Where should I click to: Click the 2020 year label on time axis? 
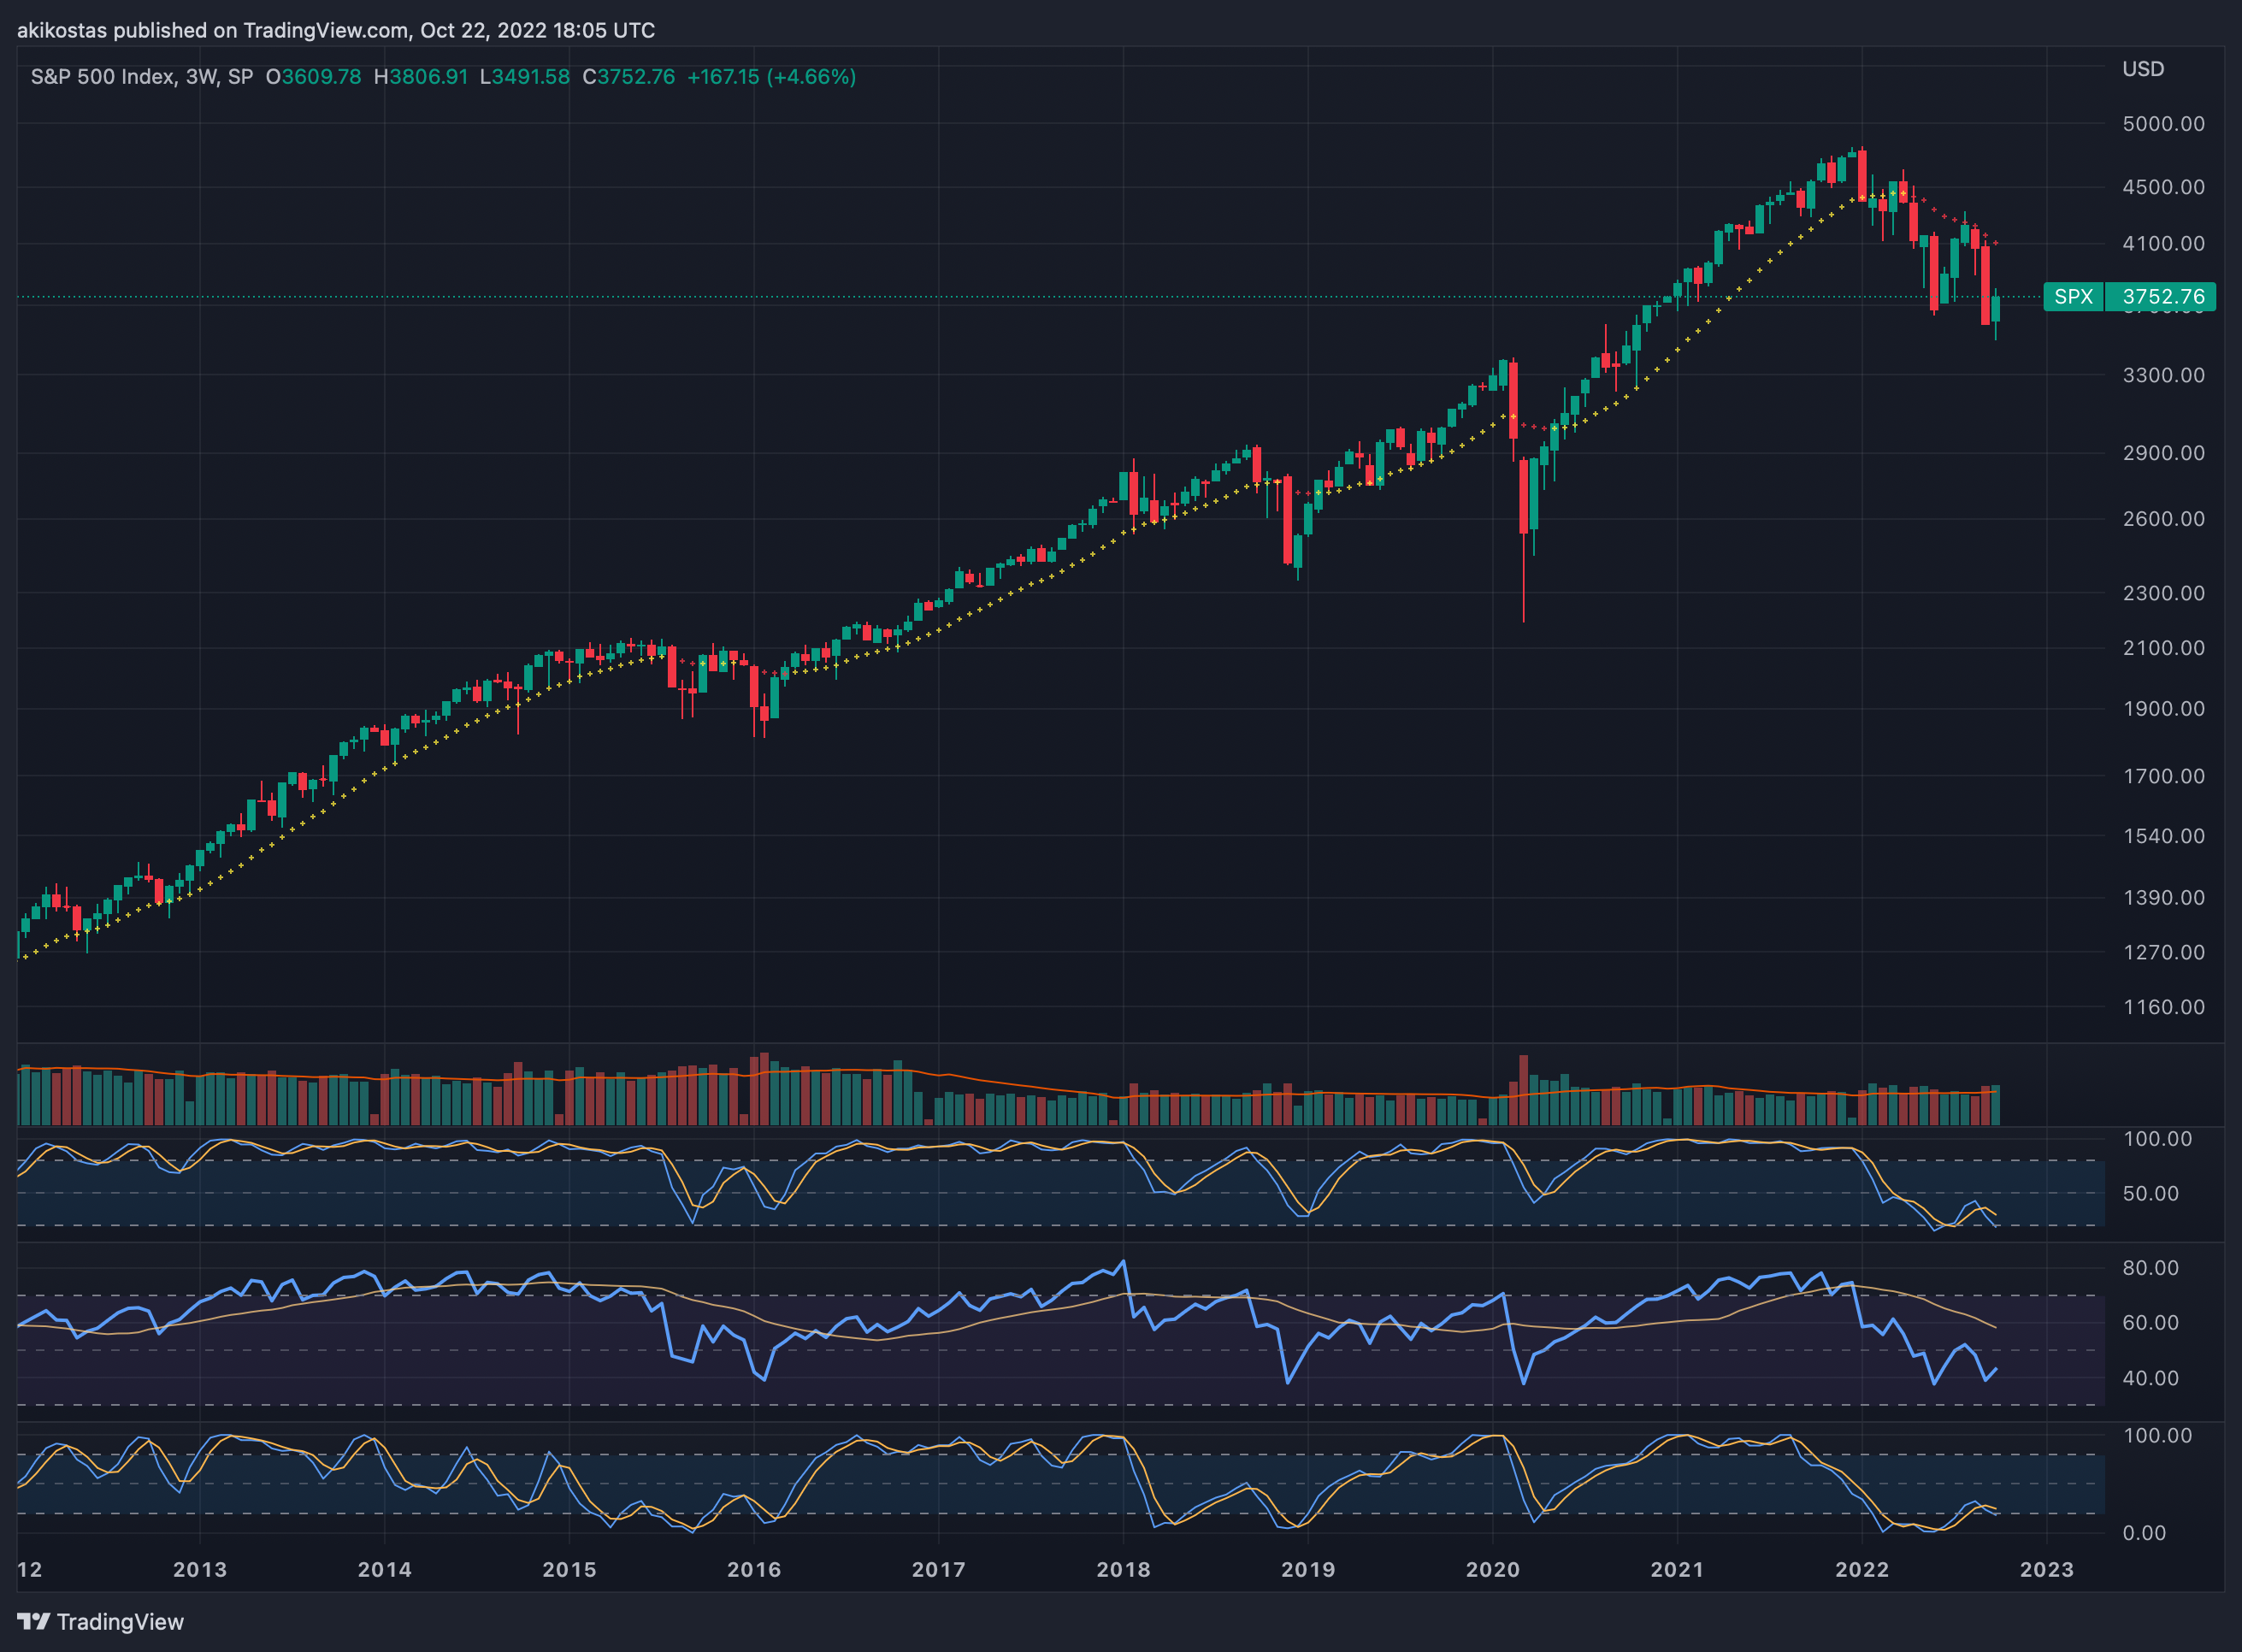tap(1493, 1569)
